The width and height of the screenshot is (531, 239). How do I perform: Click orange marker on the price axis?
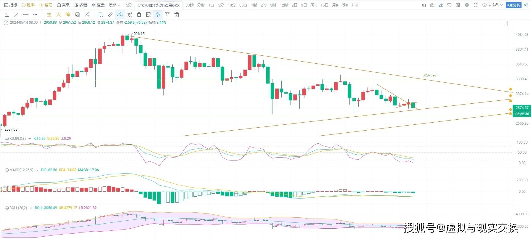point(511,89)
